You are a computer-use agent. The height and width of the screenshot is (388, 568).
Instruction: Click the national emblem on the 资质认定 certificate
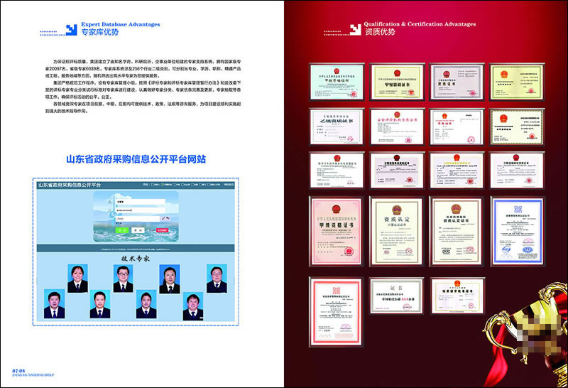pyautogui.click(x=396, y=207)
